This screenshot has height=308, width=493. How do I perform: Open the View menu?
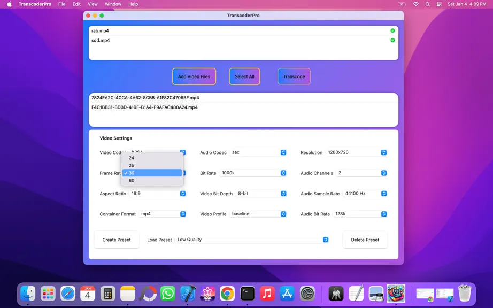pos(93,4)
